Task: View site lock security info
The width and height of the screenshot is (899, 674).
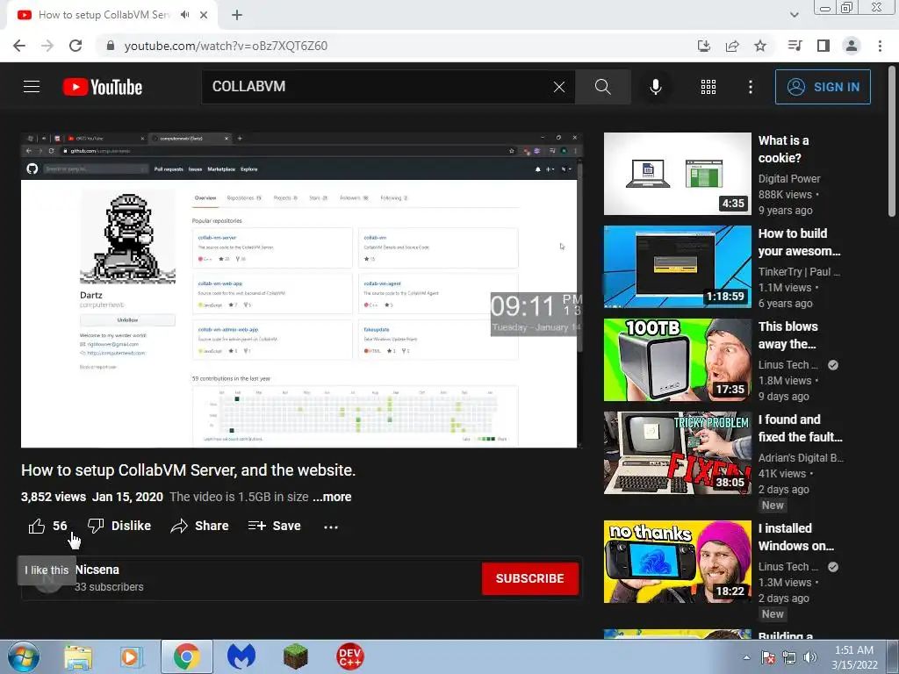Action: click(x=111, y=46)
